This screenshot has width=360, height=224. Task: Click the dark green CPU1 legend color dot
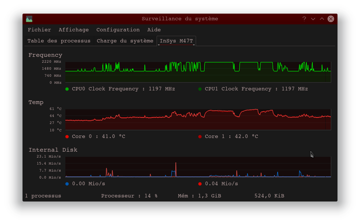pos(200,89)
